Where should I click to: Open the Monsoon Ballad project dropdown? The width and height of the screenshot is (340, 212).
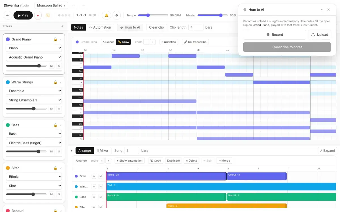(51, 5)
